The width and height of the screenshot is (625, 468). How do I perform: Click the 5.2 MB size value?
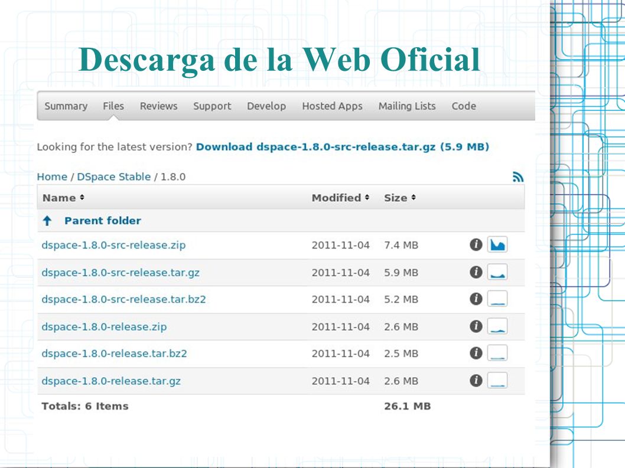401,299
